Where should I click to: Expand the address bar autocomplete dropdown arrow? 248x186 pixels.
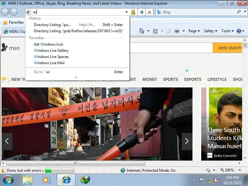pyautogui.click(x=126, y=12)
